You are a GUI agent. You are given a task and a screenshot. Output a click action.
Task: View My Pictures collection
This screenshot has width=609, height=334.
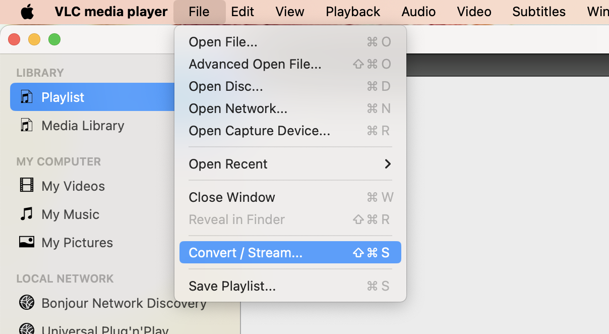click(x=76, y=242)
